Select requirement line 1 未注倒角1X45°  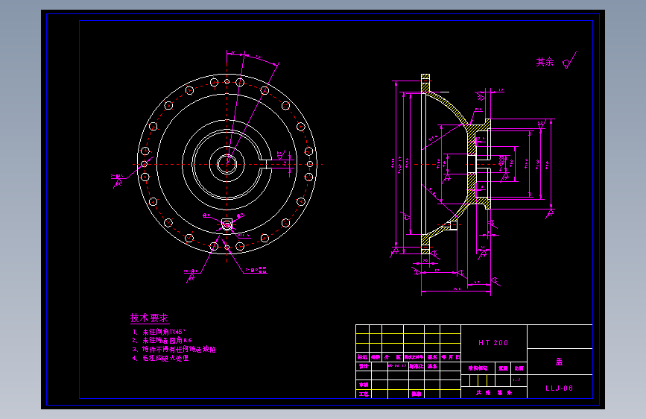(159, 332)
